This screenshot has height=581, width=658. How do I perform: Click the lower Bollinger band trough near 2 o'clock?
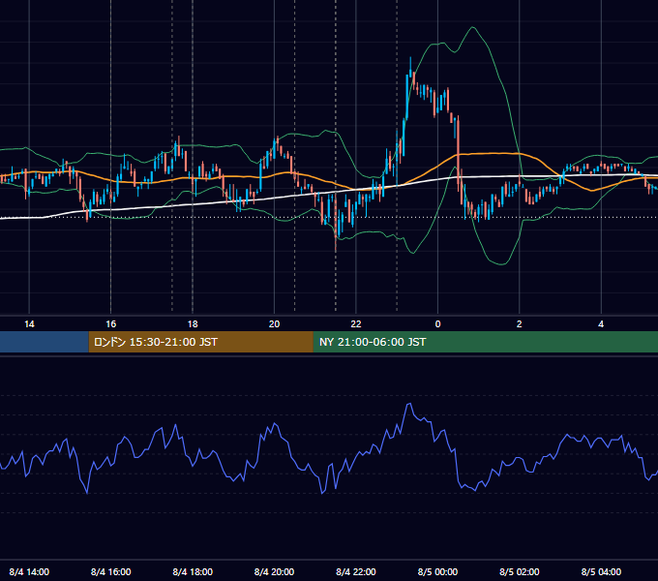[502, 264]
